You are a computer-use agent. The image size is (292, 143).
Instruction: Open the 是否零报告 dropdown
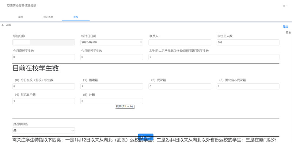43,130
